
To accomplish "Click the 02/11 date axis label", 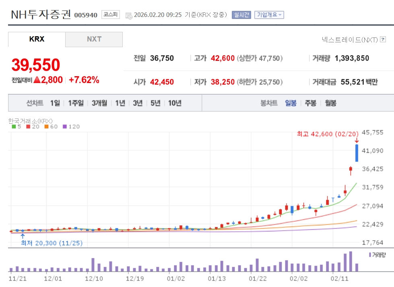I will click(340, 279).
